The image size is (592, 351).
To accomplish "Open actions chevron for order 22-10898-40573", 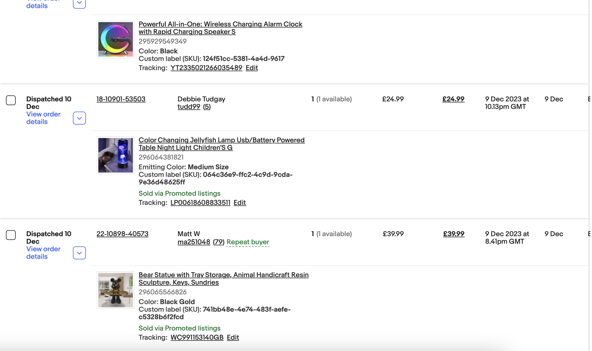I will click(79, 253).
